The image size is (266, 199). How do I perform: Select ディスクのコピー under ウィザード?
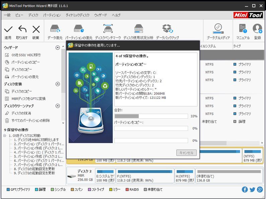[x=21, y=69]
